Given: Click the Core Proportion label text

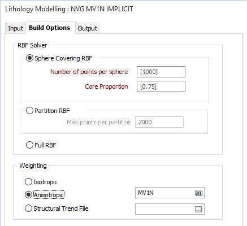Looking at the screenshot, I should [x=106, y=86].
